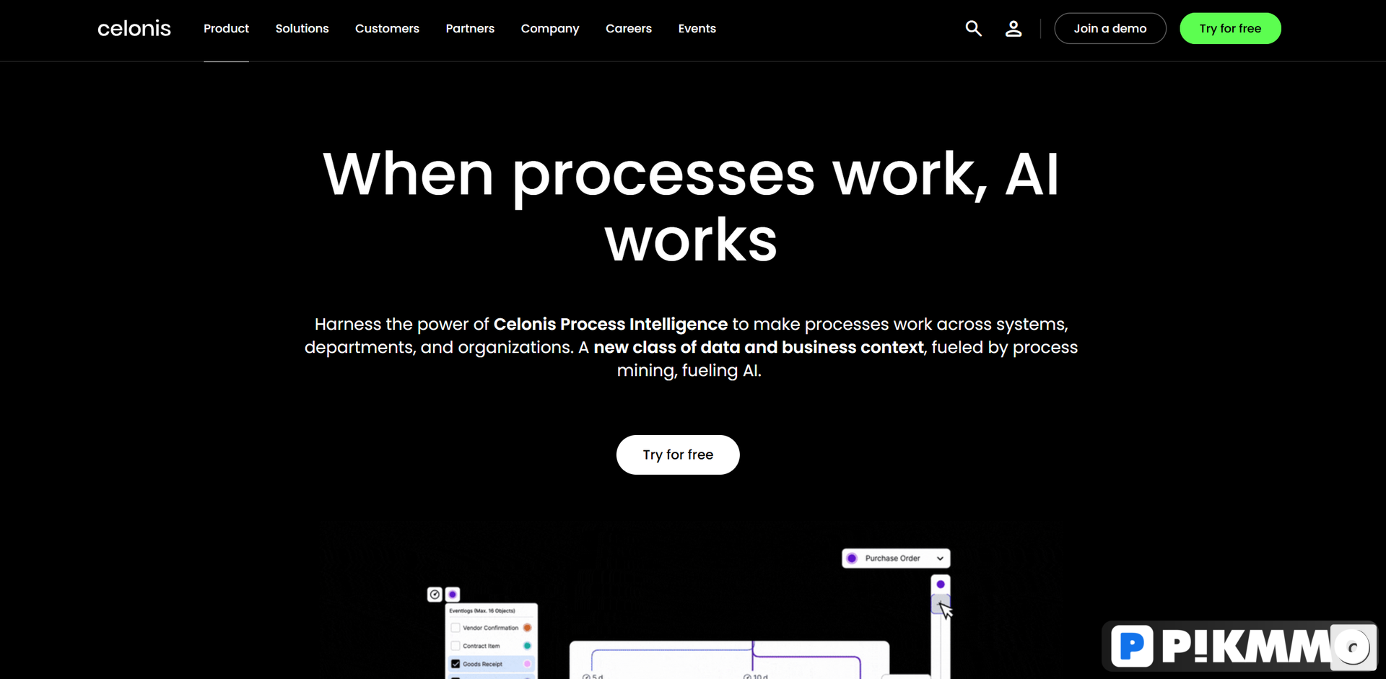Screen dimensions: 1386x679
Task: Open the user account icon
Action: (x=1014, y=29)
